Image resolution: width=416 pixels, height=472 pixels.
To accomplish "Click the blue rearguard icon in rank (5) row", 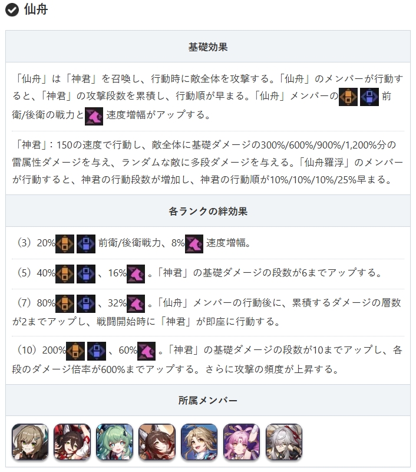I will (x=86, y=274).
